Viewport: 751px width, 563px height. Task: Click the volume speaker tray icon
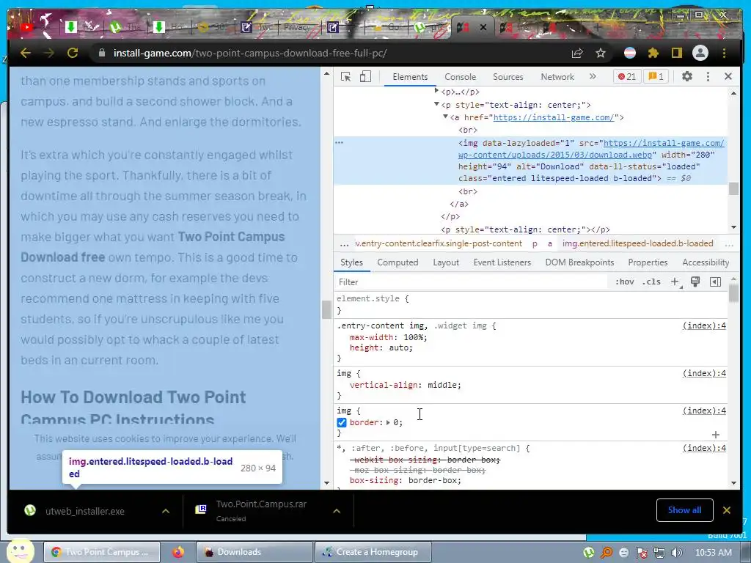pos(677,553)
